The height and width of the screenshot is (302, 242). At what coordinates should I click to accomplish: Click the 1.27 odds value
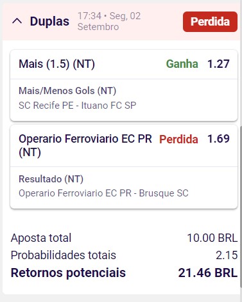point(218,64)
